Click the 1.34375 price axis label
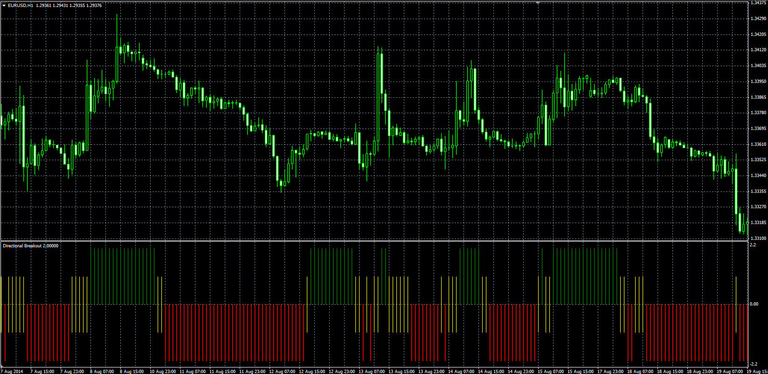 pyautogui.click(x=758, y=3)
